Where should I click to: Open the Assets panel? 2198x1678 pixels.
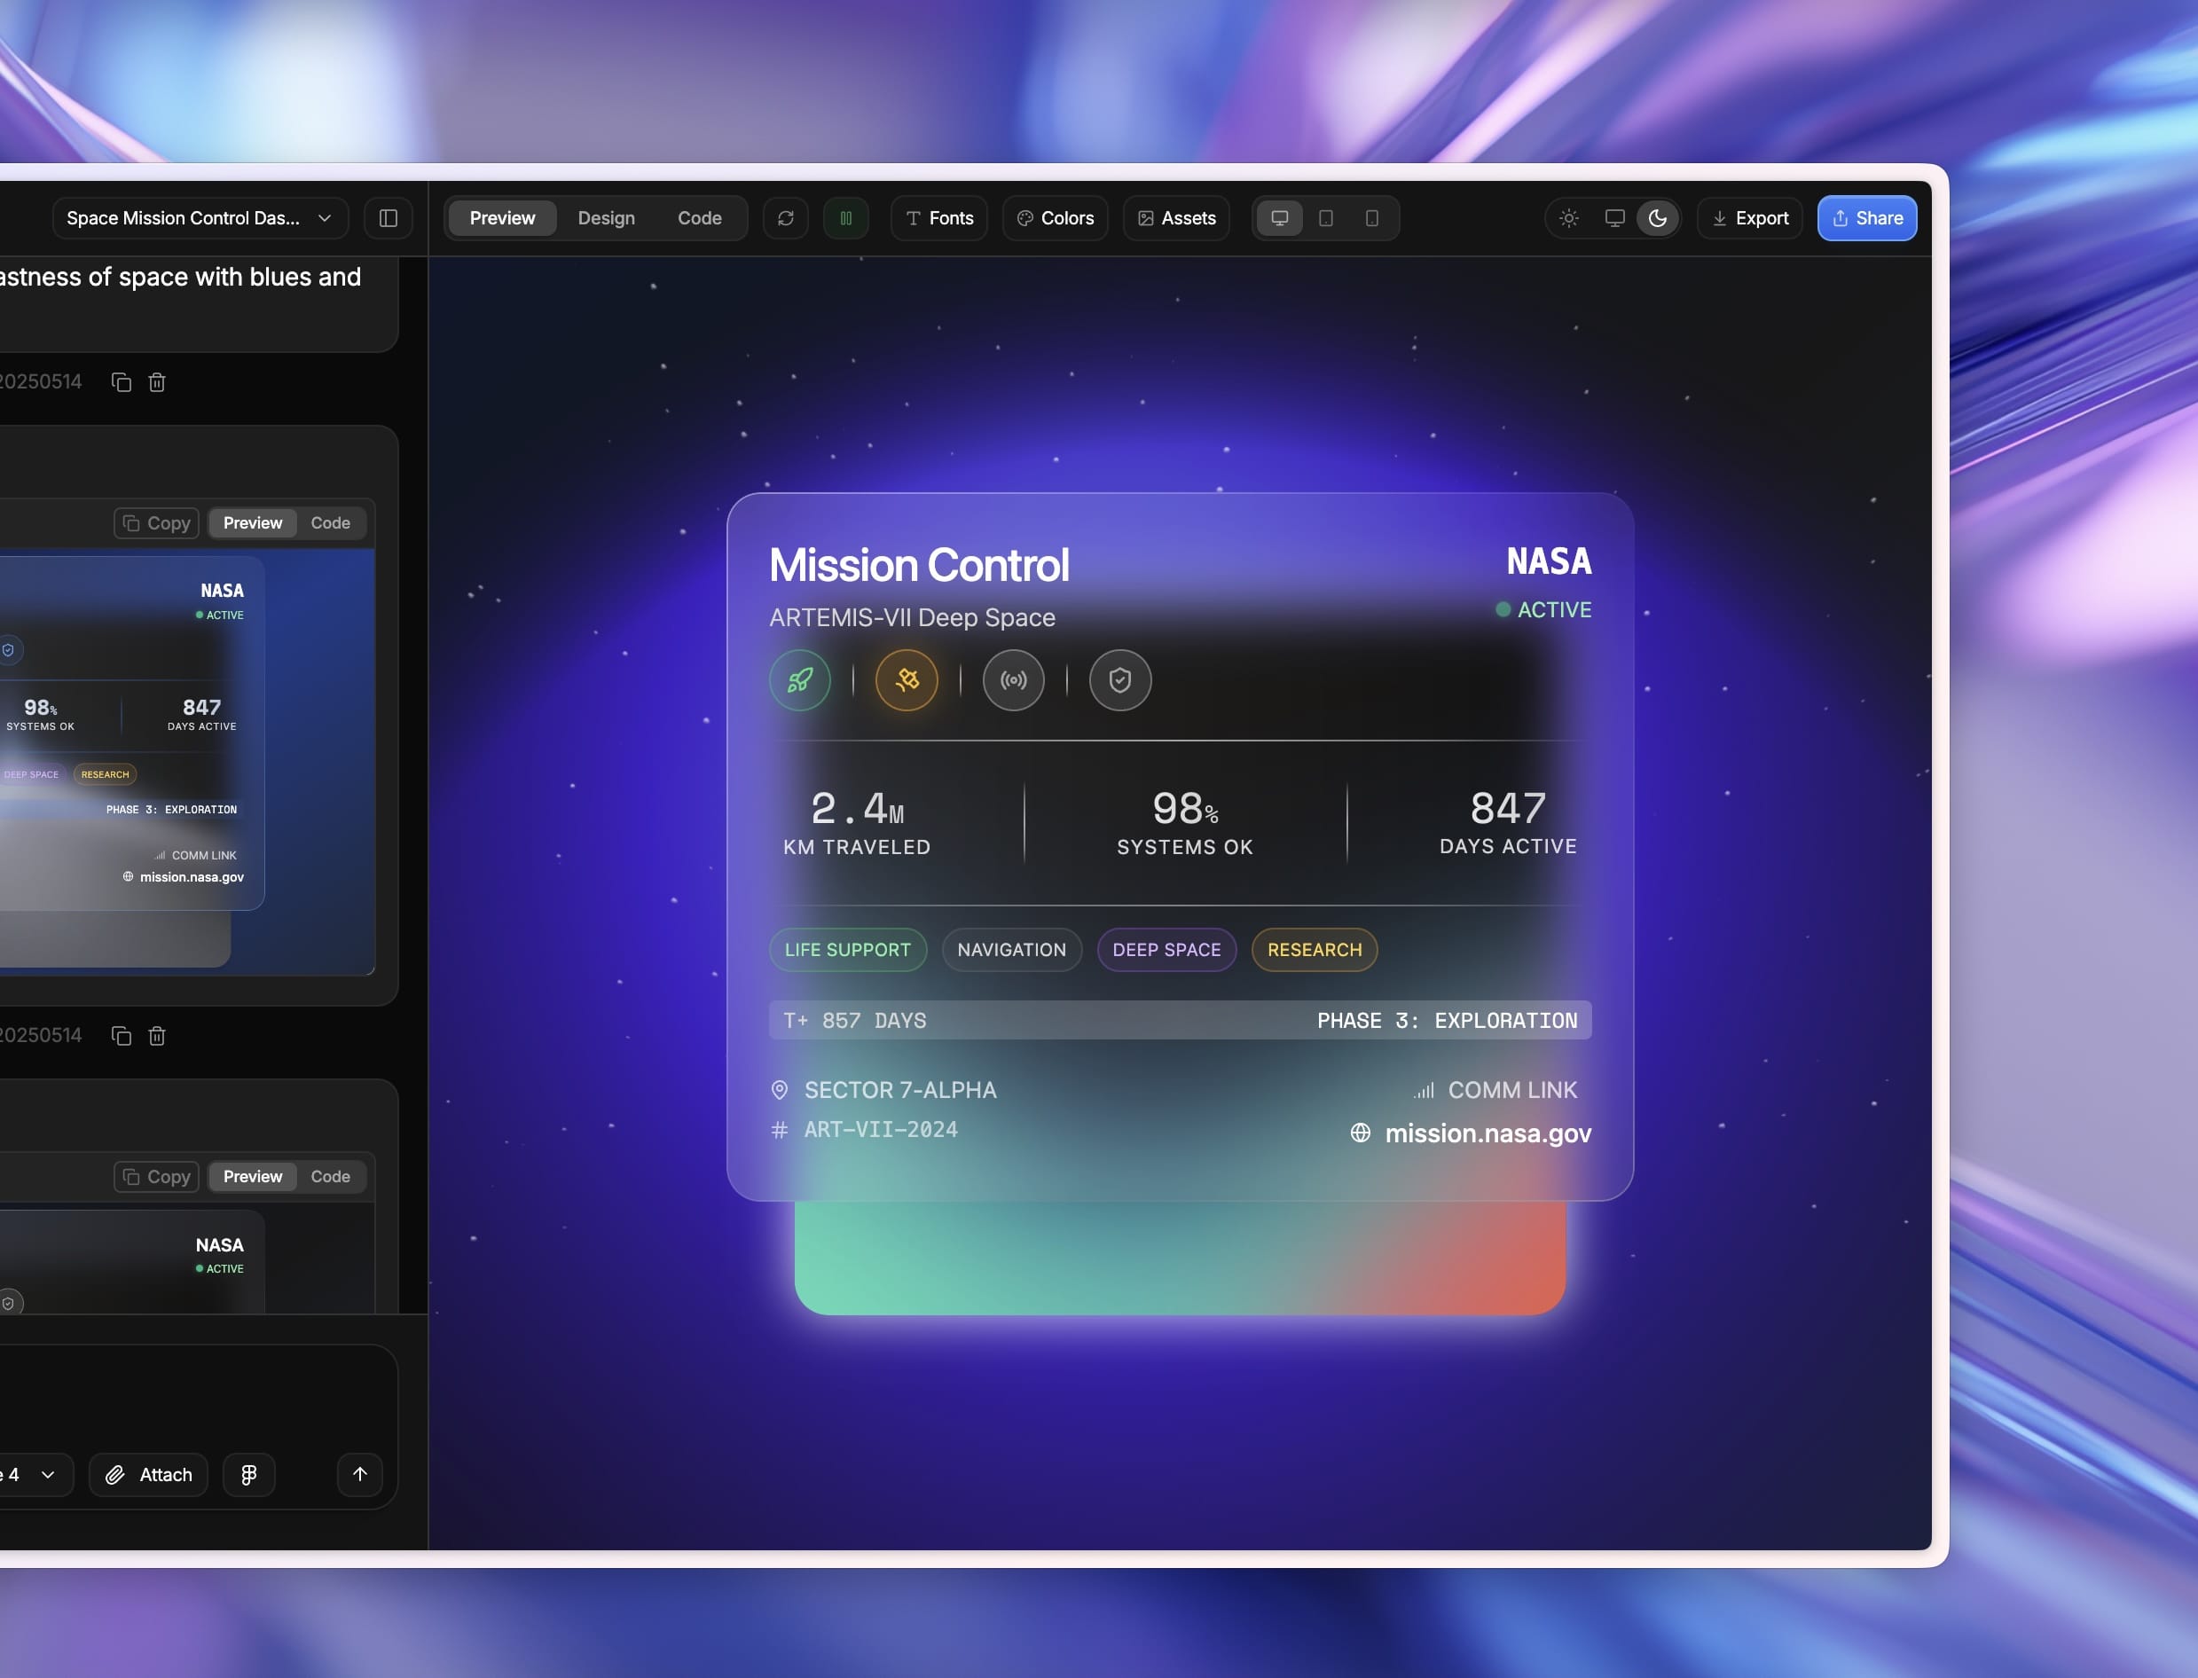coord(1176,218)
